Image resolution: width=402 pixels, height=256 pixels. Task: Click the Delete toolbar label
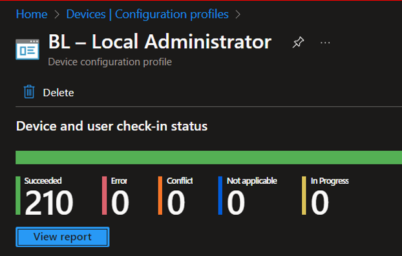click(58, 93)
